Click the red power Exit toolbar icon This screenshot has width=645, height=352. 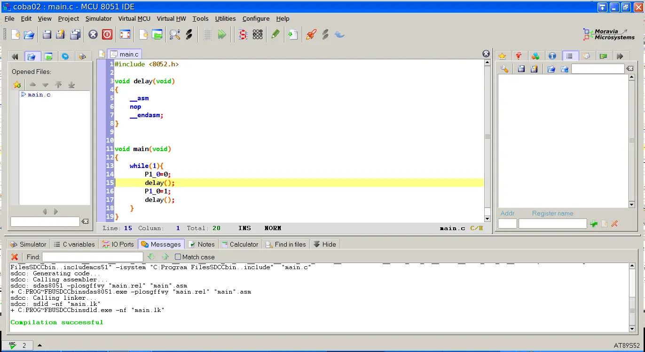(x=107, y=34)
